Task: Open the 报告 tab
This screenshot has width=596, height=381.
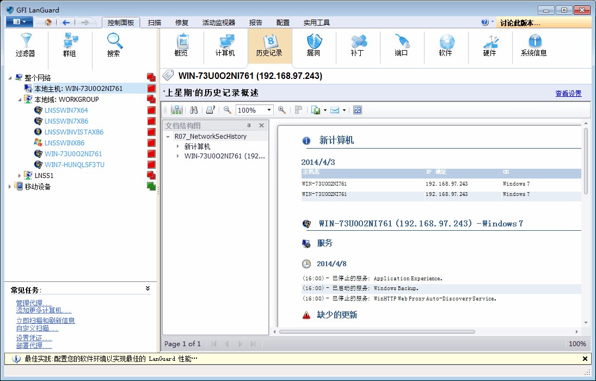Action: coord(256,23)
